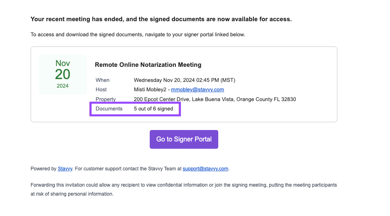Click the 5 out of 6 signed text
The width and height of the screenshot is (390, 216).
tap(153, 109)
